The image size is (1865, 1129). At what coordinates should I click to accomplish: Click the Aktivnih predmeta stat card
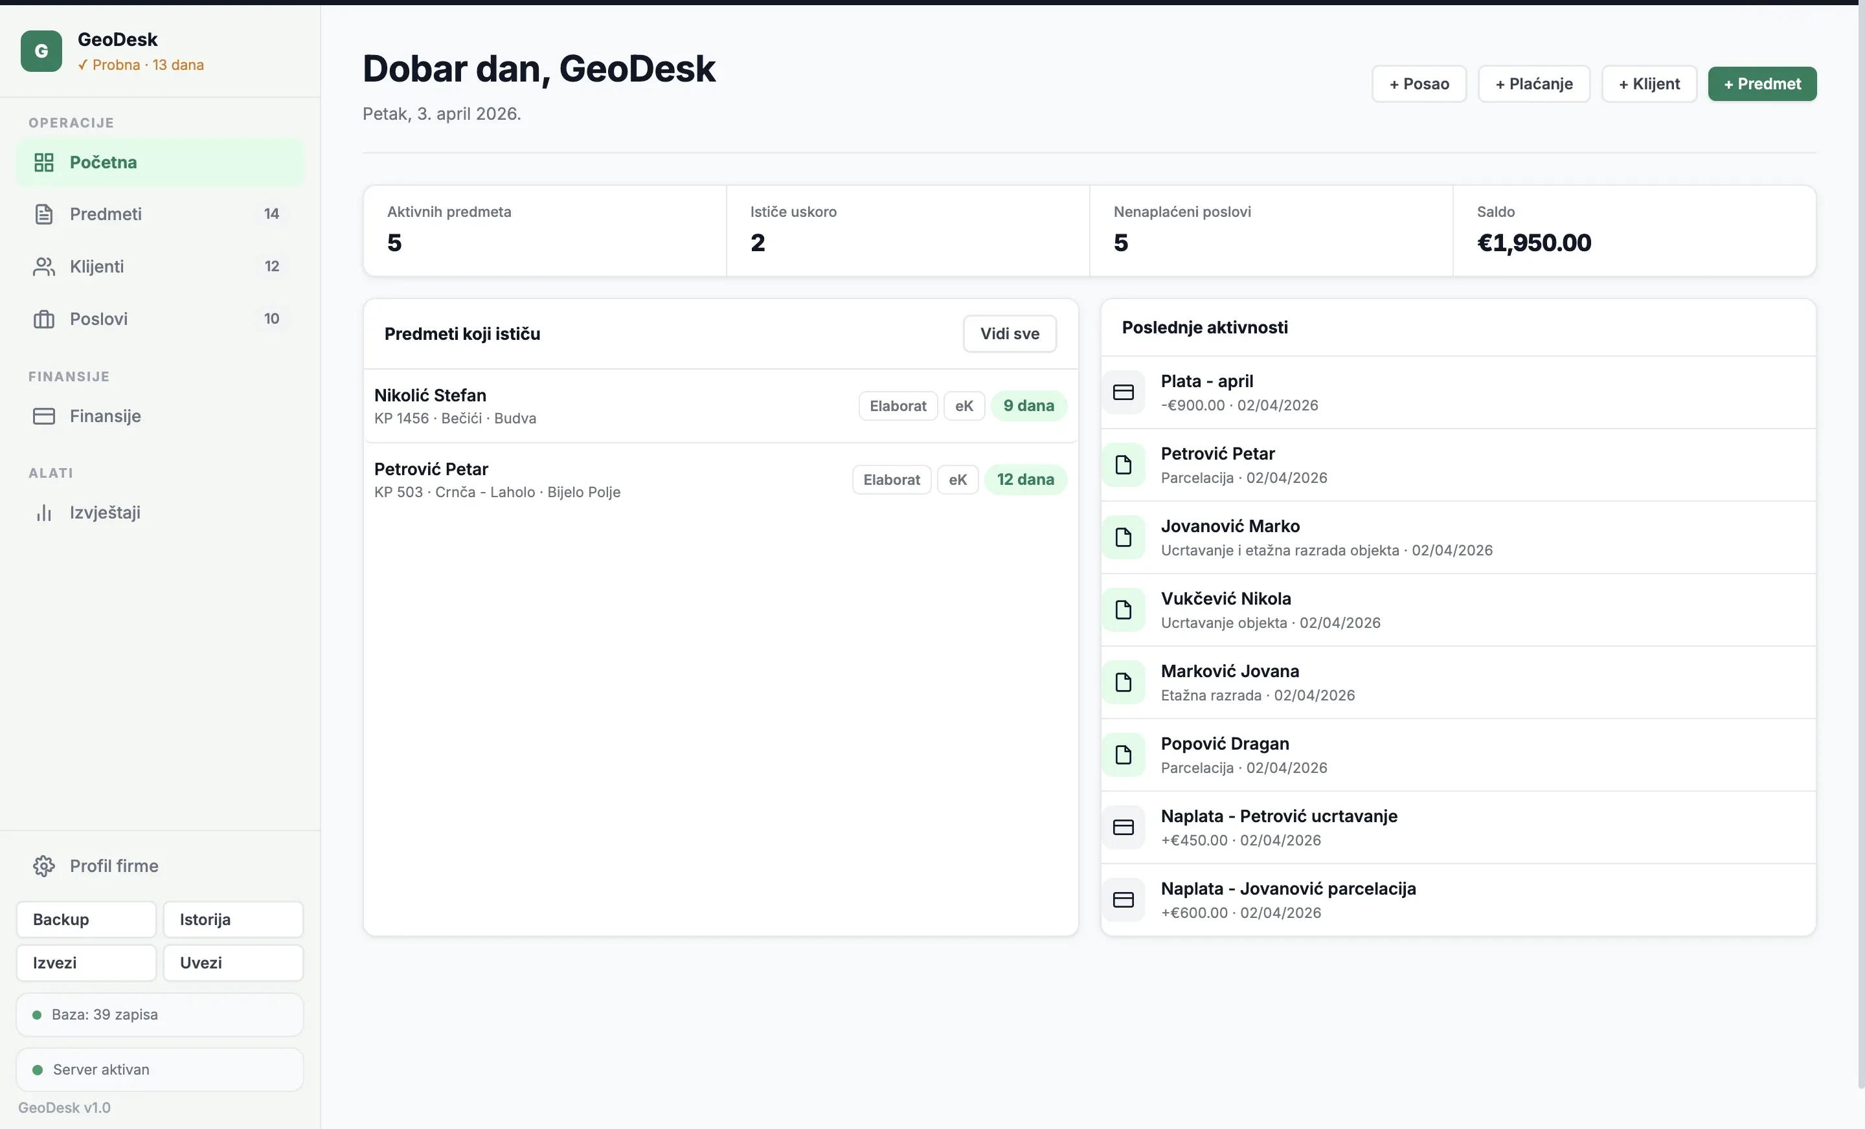pyautogui.click(x=545, y=231)
